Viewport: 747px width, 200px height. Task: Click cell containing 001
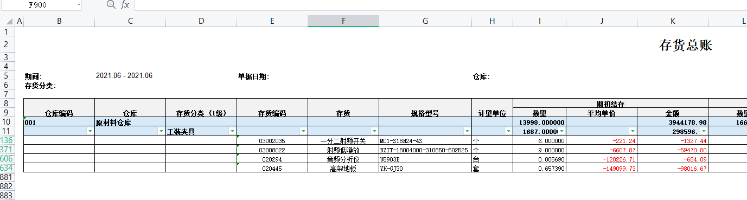click(x=59, y=122)
